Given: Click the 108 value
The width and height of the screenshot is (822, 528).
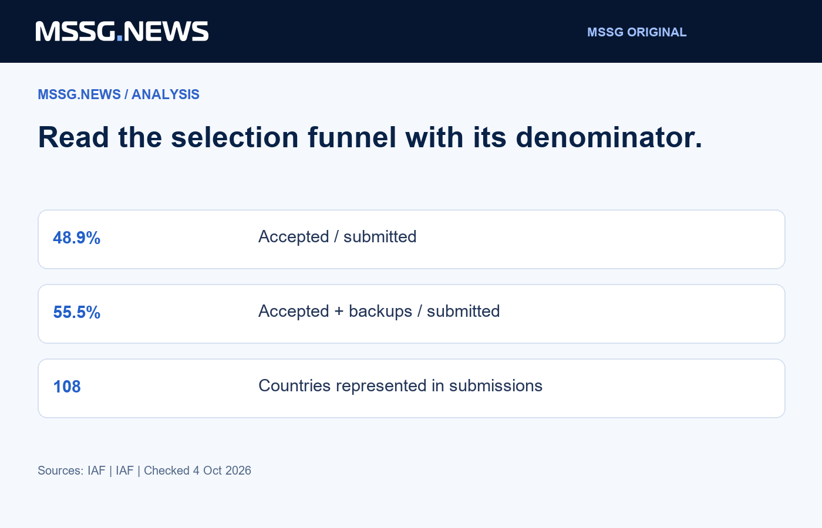Looking at the screenshot, I should coord(67,387).
